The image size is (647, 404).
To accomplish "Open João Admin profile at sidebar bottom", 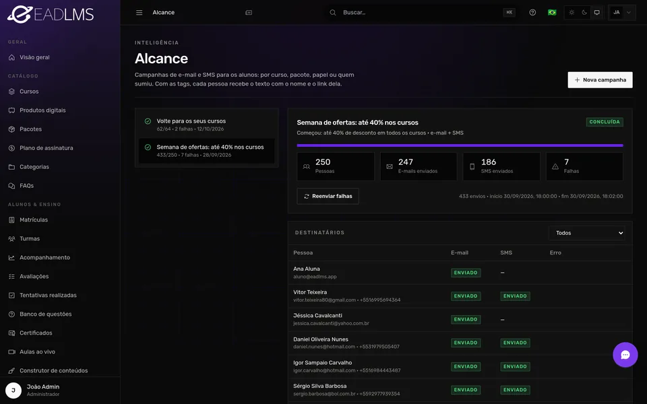I will point(60,390).
